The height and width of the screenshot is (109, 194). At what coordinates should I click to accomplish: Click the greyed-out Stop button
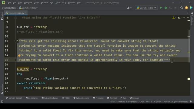pos(175,8)
